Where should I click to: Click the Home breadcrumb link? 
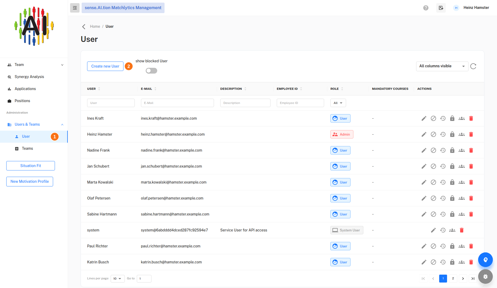pyautogui.click(x=95, y=26)
